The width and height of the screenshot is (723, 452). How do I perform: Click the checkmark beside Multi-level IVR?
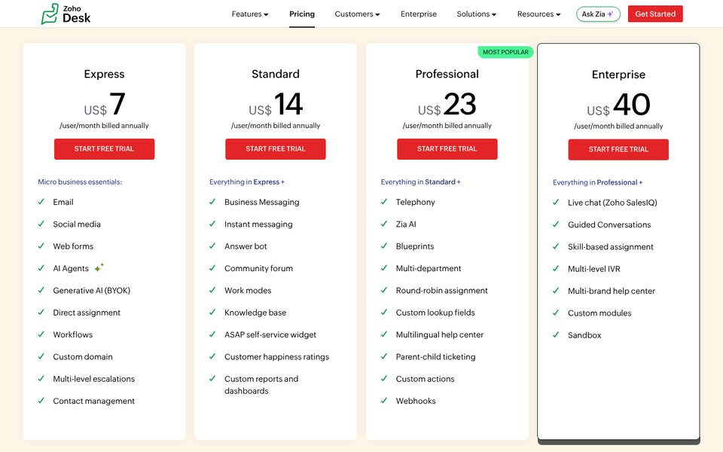coord(556,268)
